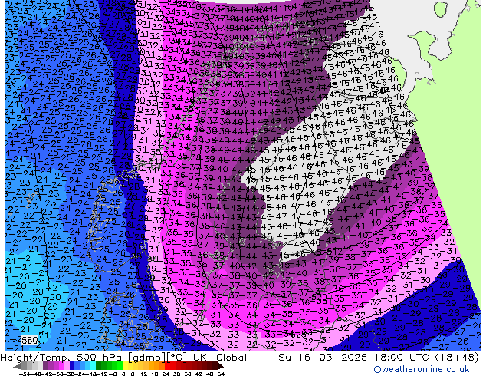Screen dimensions: 486x376
Task: Click the "Su 16-03-2025 18:00 UTC" timestamp text
Action: pyautogui.click(x=355, y=358)
